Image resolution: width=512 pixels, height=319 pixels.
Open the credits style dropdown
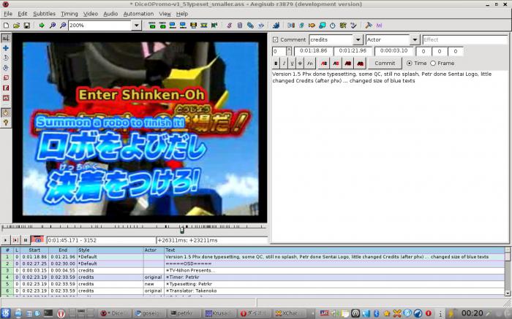tap(358, 39)
